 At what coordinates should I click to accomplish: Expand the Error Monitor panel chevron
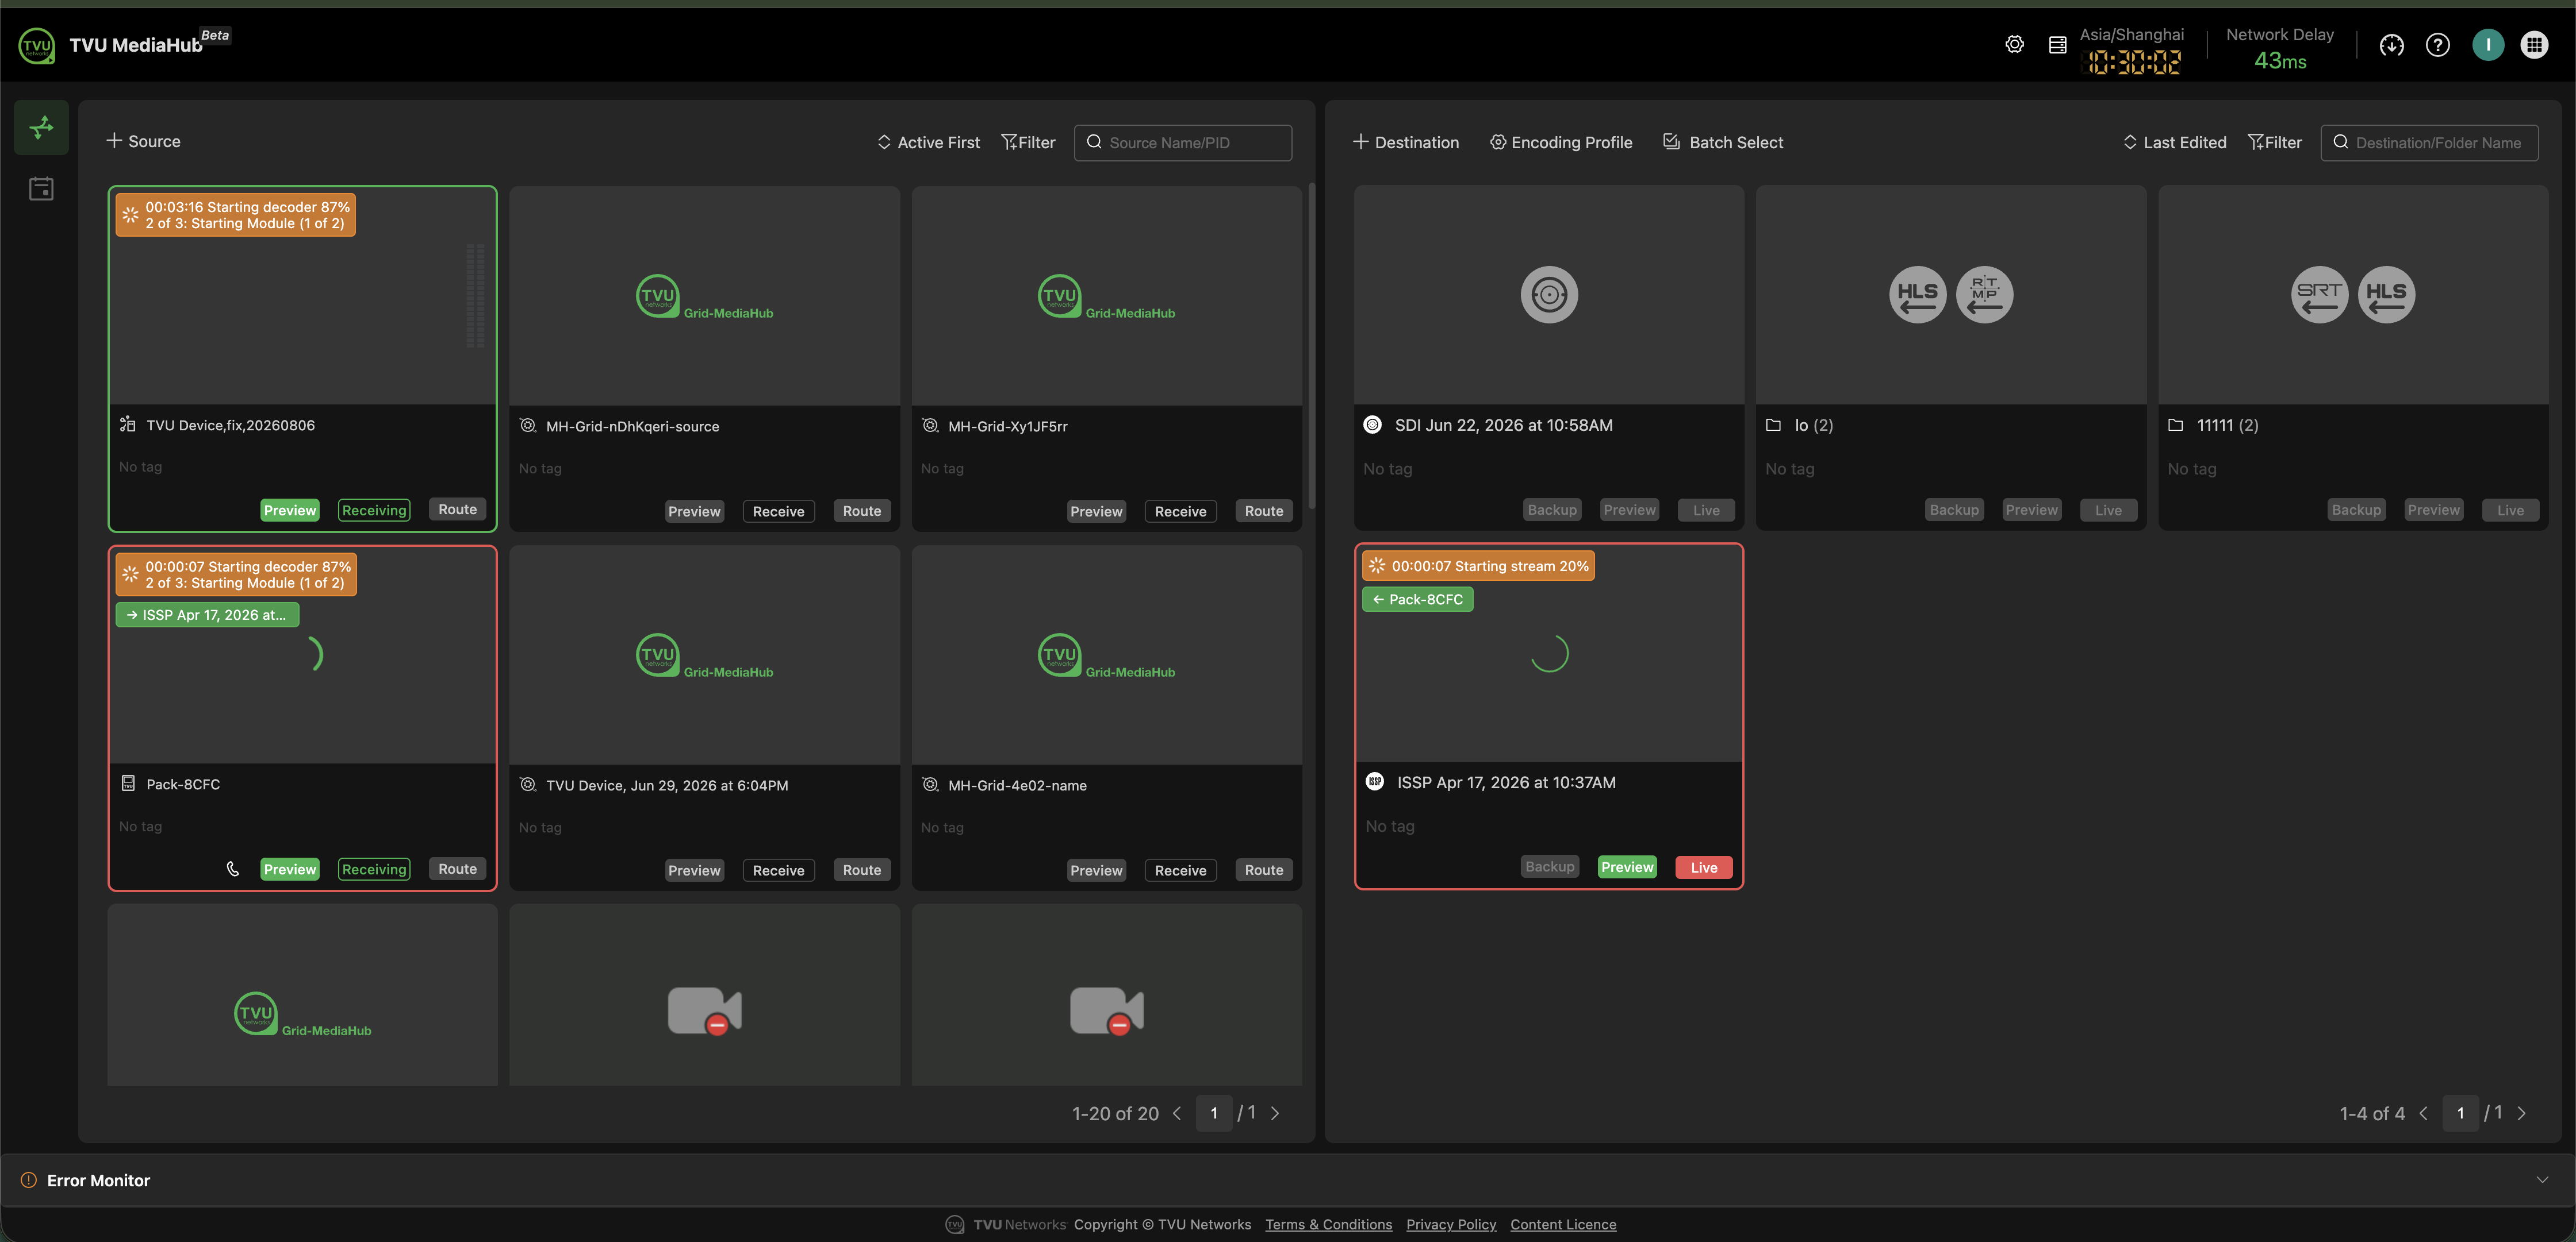(x=2542, y=1180)
